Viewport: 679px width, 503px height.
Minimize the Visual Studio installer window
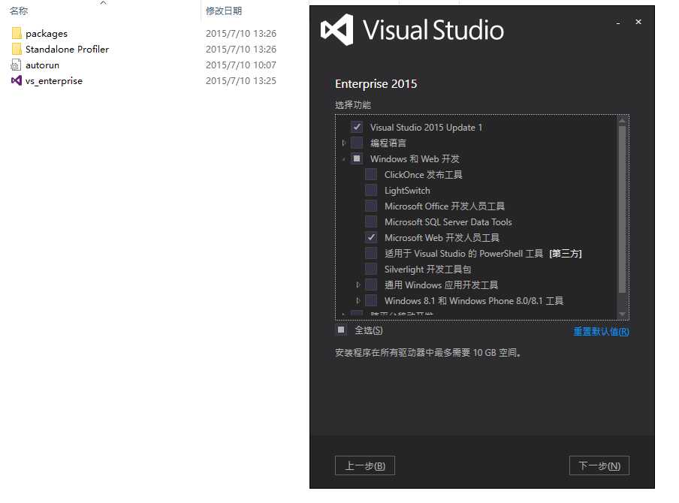tap(618, 22)
